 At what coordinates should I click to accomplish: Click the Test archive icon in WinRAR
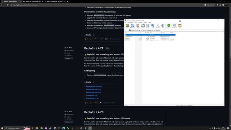(138, 26)
